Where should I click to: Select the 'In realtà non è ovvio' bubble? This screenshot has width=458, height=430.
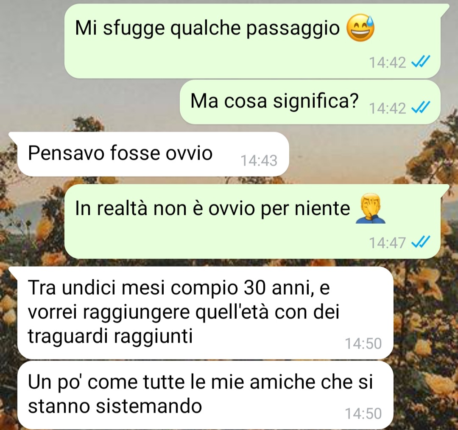[x=253, y=221]
